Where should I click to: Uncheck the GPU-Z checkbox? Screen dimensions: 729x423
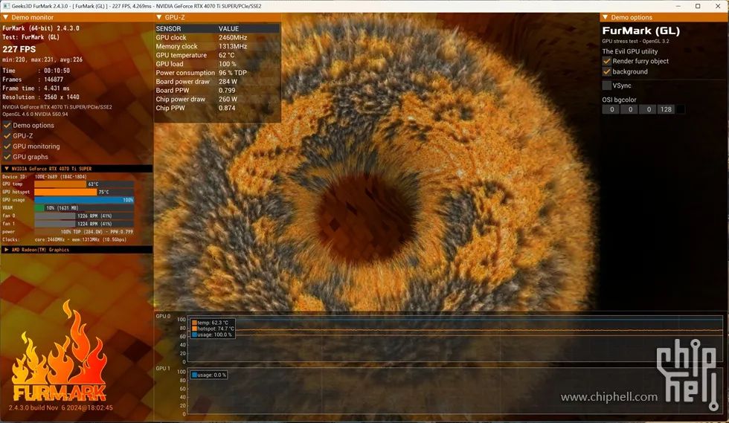pyautogui.click(x=7, y=136)
